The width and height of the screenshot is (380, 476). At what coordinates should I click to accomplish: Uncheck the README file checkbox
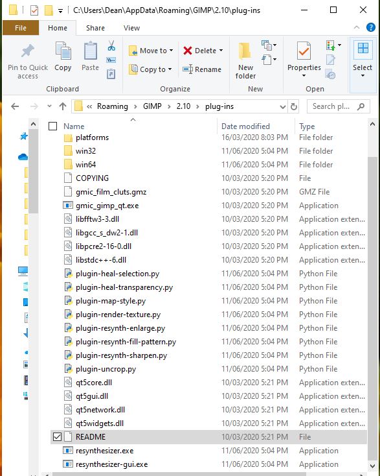(57, 437)
